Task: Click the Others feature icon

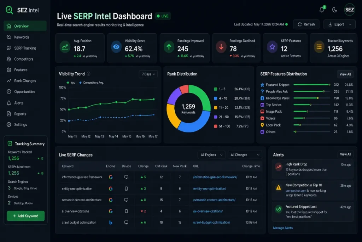Action: pyautogui.click(x=262, y=132)
